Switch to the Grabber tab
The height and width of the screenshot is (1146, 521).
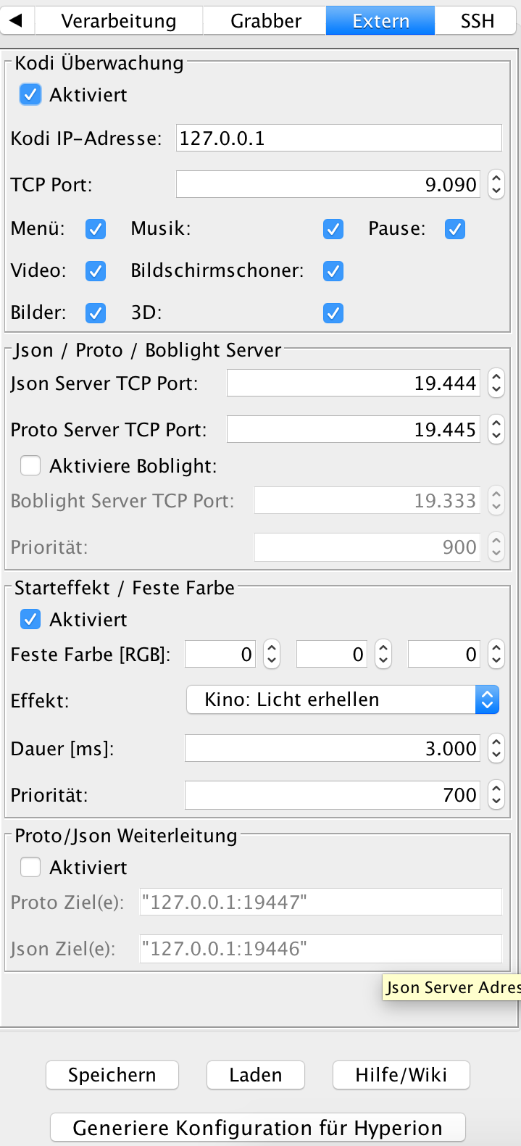pyautogui.click(x=265, y=21)
